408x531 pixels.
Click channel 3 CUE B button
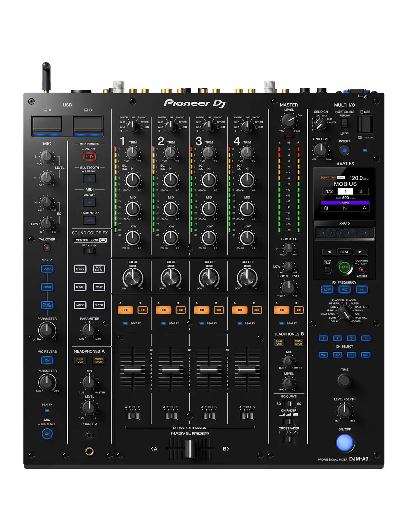pyautogui.click(x=219, y=310)
